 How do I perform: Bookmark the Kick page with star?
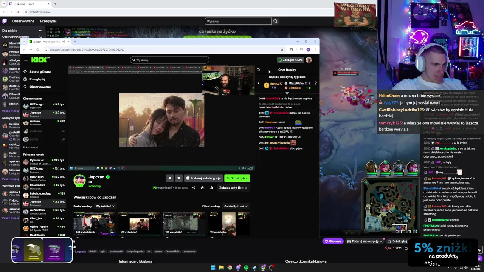(x=282, y=49)
